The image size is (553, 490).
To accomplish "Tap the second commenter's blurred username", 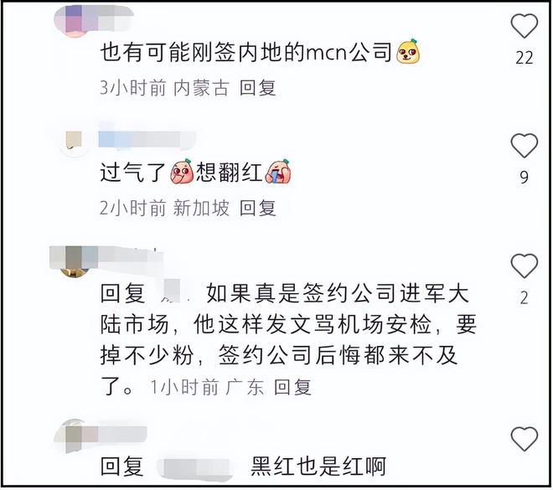I will (147, 140).
